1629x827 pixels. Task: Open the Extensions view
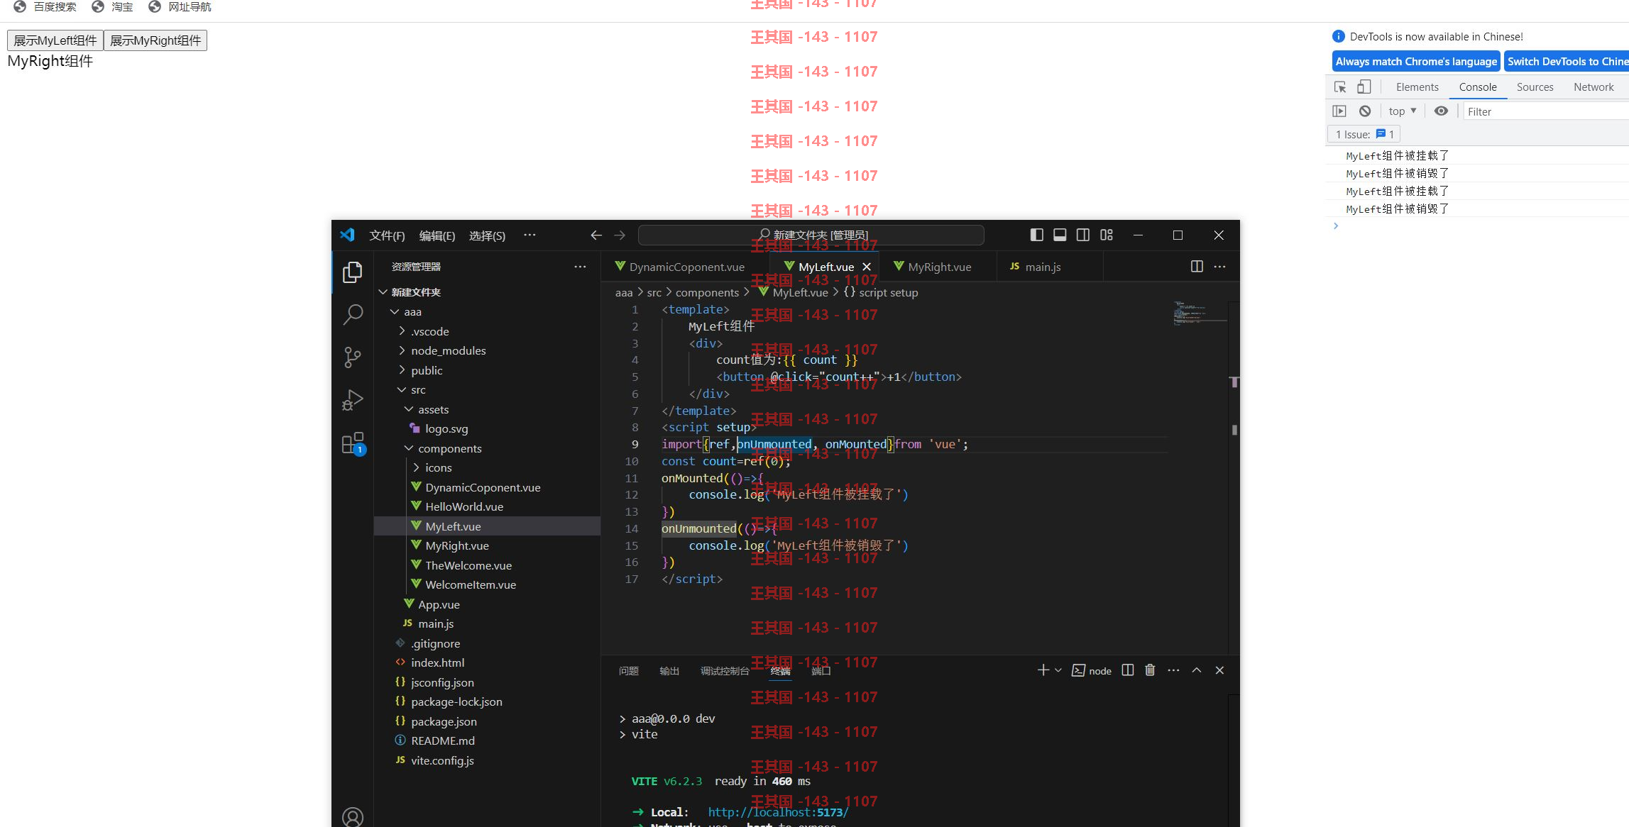[353, 443]
